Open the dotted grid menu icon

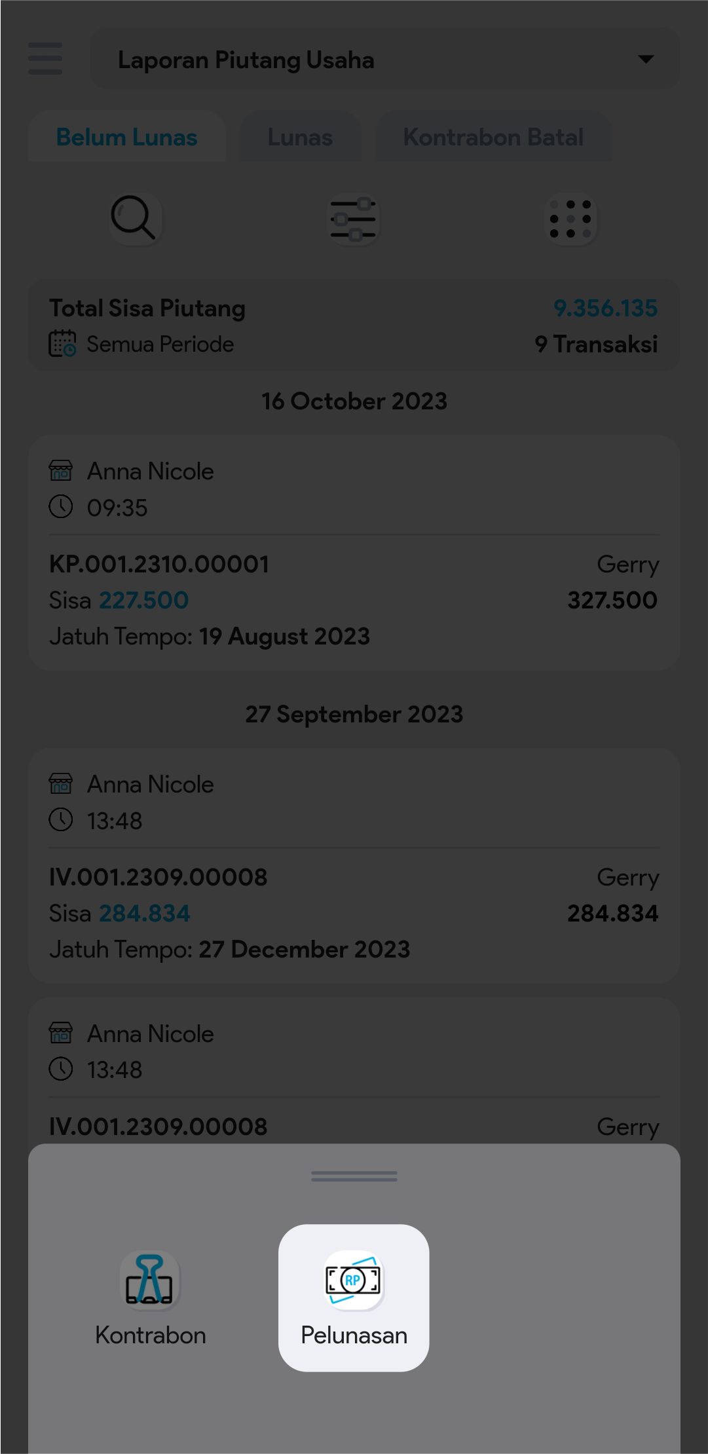click(x=570, y=219)
